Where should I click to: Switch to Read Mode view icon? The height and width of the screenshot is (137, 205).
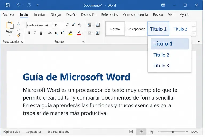coord(131,132)
